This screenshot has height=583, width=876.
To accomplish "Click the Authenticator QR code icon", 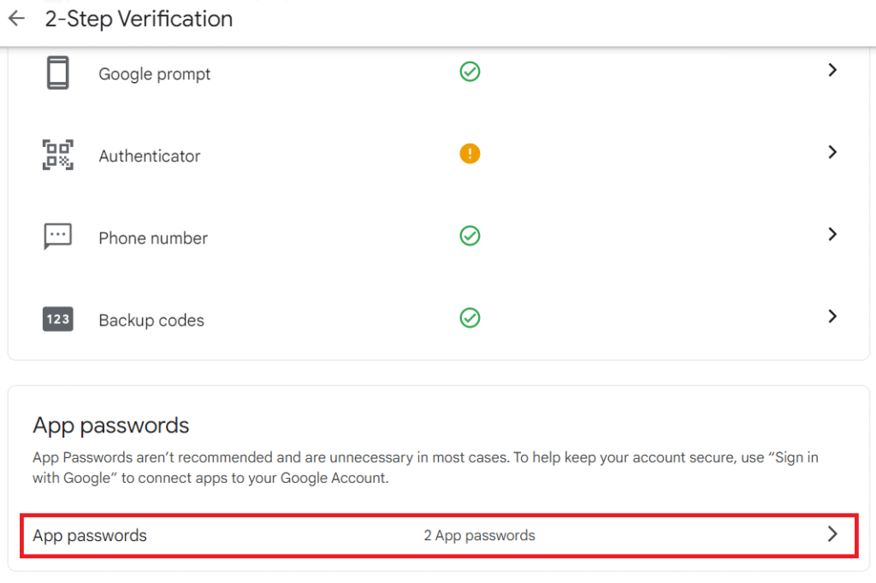I will tap(57, 155).
